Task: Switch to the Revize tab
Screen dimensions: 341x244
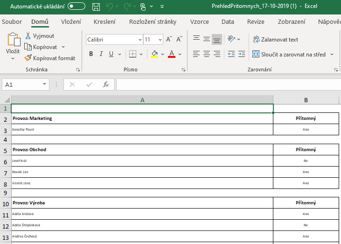Action: pyautogui.click(x=256, y=22)
